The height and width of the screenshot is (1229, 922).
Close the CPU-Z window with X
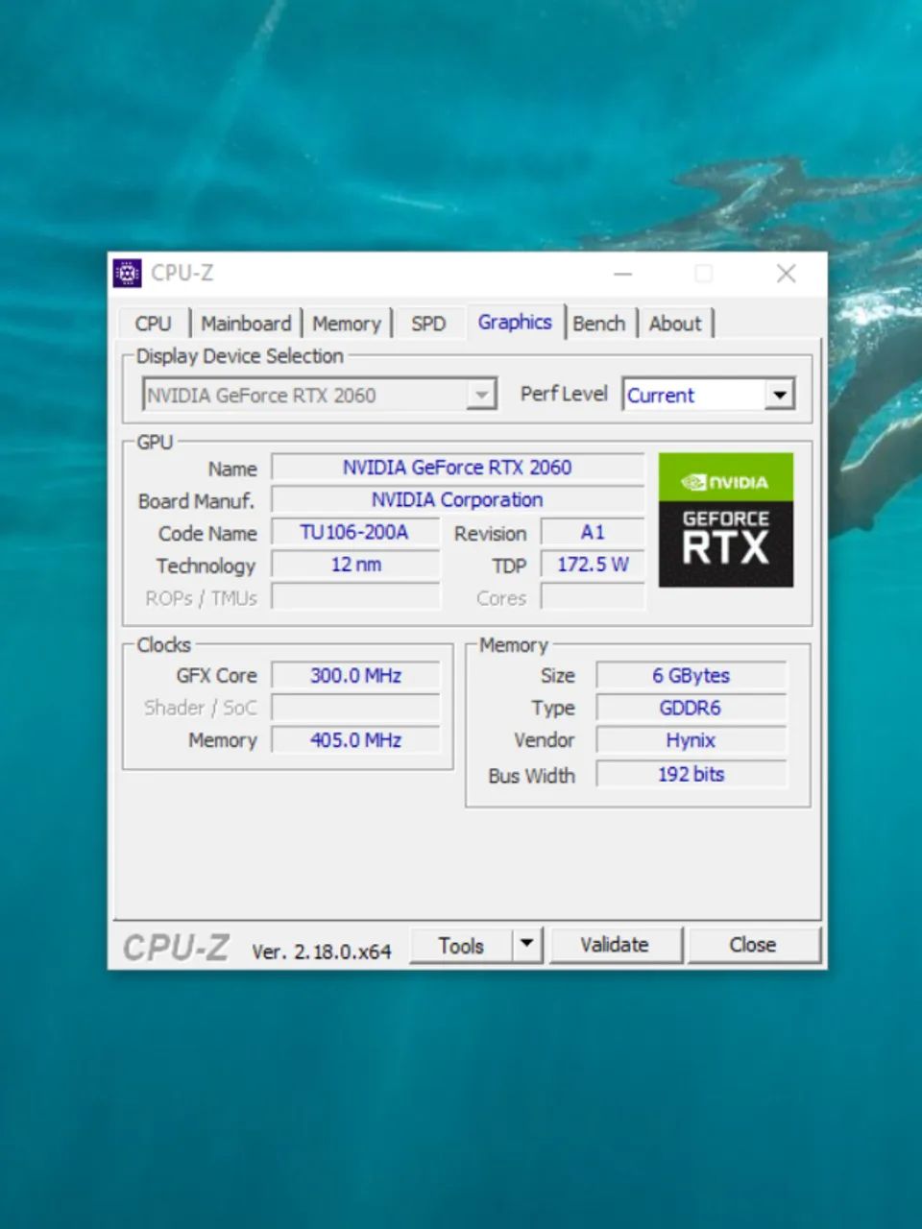786,274
